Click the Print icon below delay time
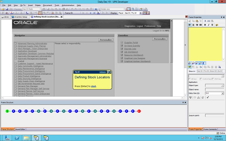The height and width of the screenshot is (141, 226). point(198,98)
